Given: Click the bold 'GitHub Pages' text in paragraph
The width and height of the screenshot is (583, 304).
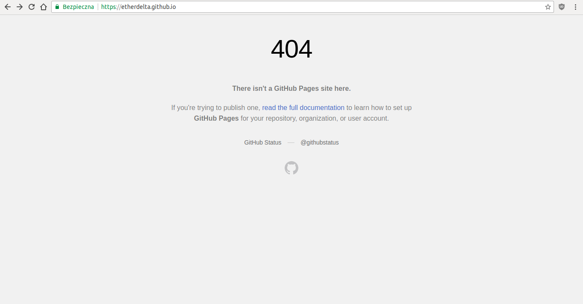Looking at the screenshot, I should tap(216, 119).
